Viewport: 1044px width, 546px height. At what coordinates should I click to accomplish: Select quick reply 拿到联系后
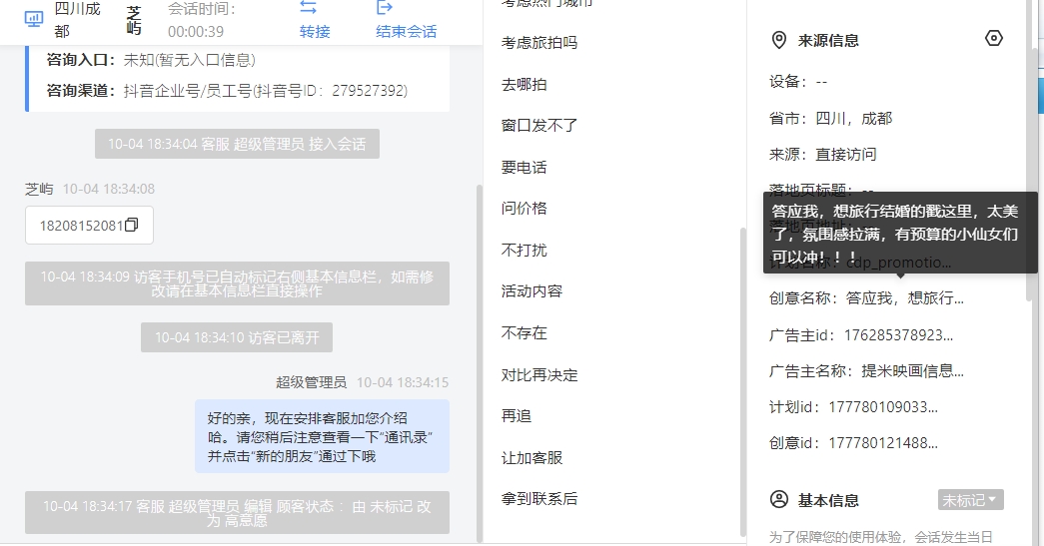539,499
